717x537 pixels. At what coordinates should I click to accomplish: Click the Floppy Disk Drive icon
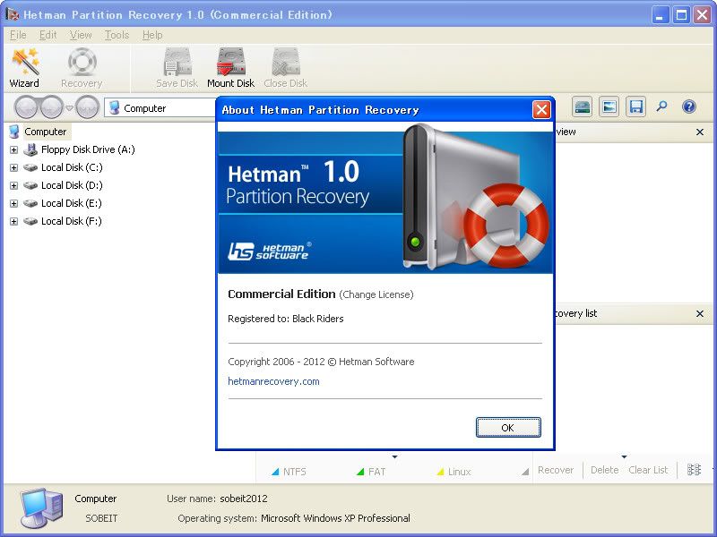(30, 149)
